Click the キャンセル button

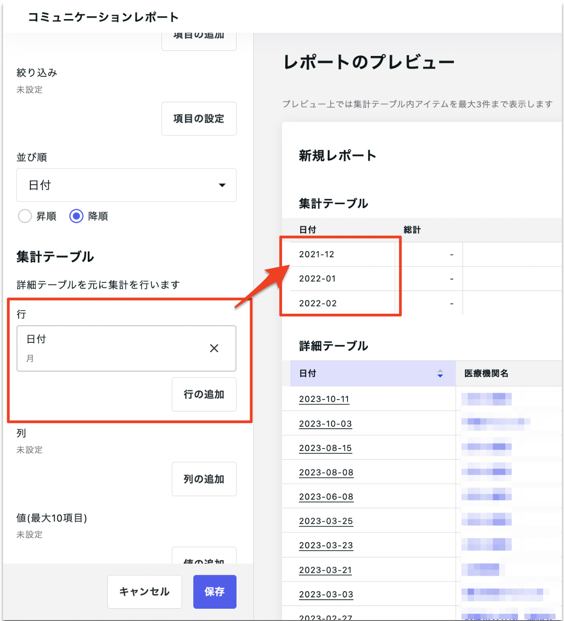[x=145, y=591]
